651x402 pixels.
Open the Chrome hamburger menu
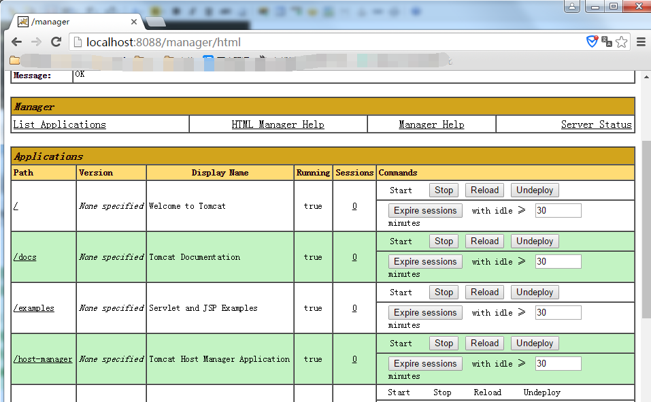click(641, 42)
